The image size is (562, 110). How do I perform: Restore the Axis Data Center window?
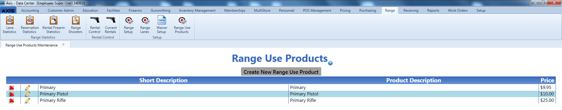[543, 3]
